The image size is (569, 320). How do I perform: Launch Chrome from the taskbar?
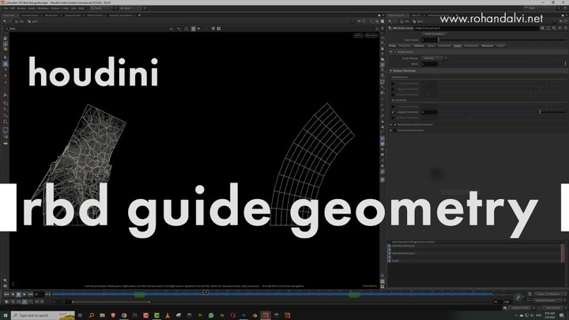[x=124, y=315]
